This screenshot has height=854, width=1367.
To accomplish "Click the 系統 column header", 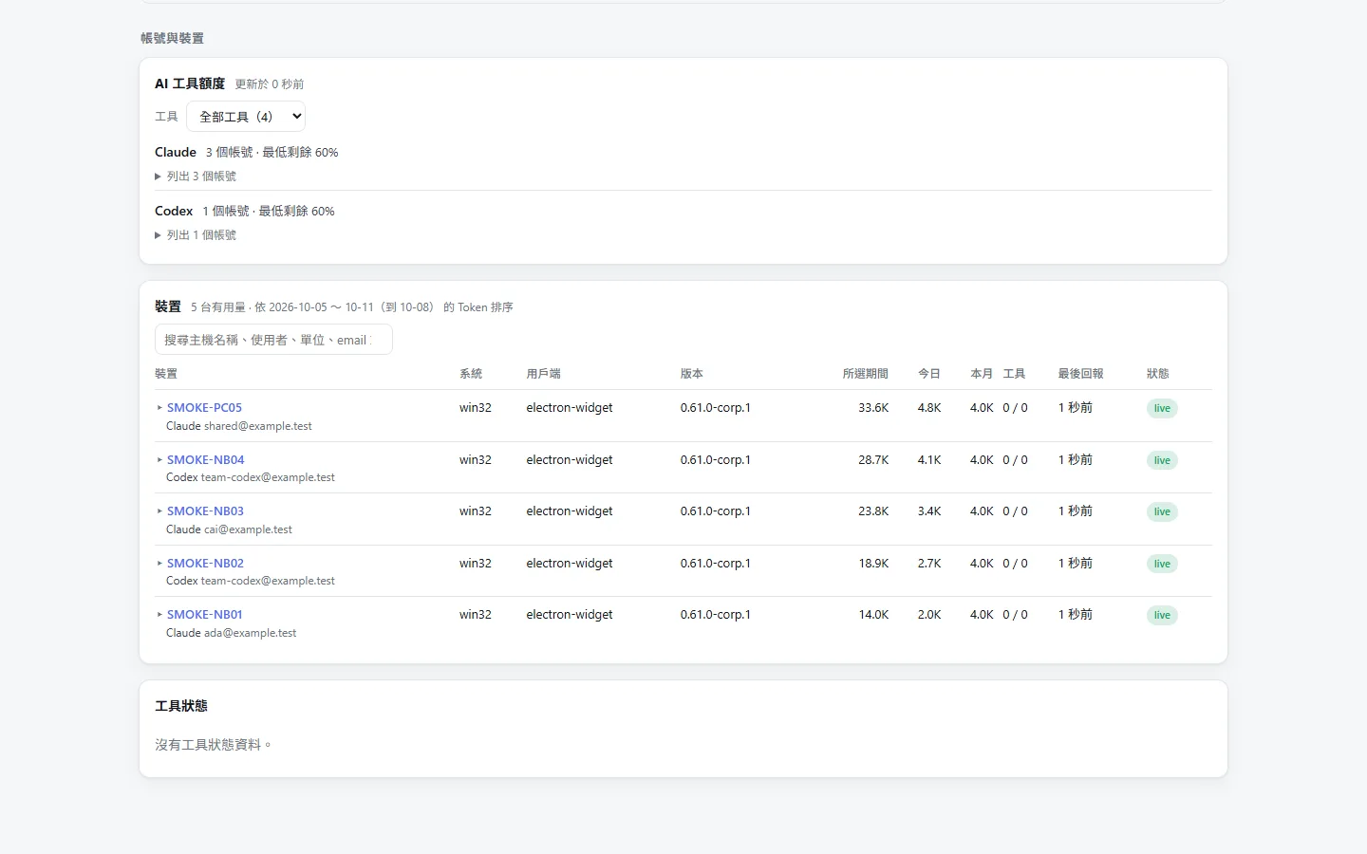I will 471,374.
